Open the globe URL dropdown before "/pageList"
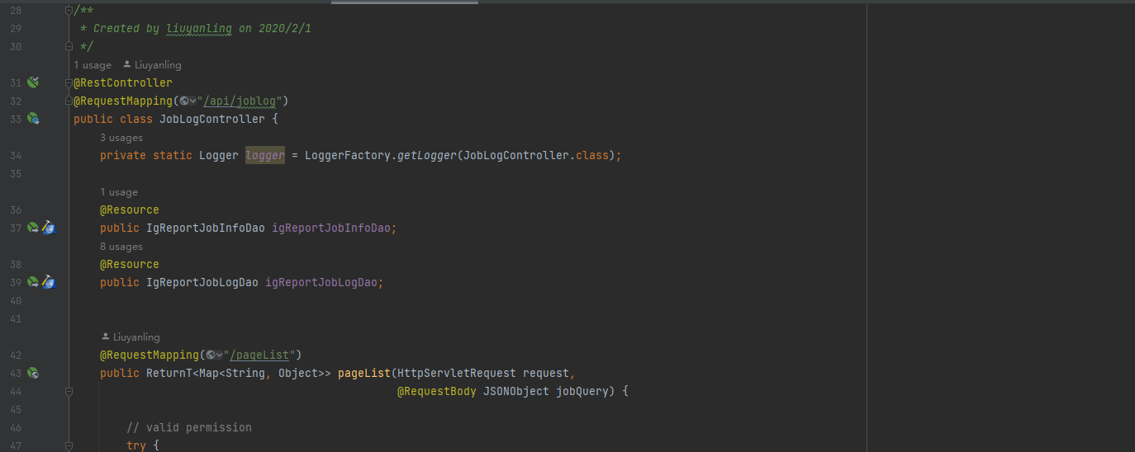 214,355
